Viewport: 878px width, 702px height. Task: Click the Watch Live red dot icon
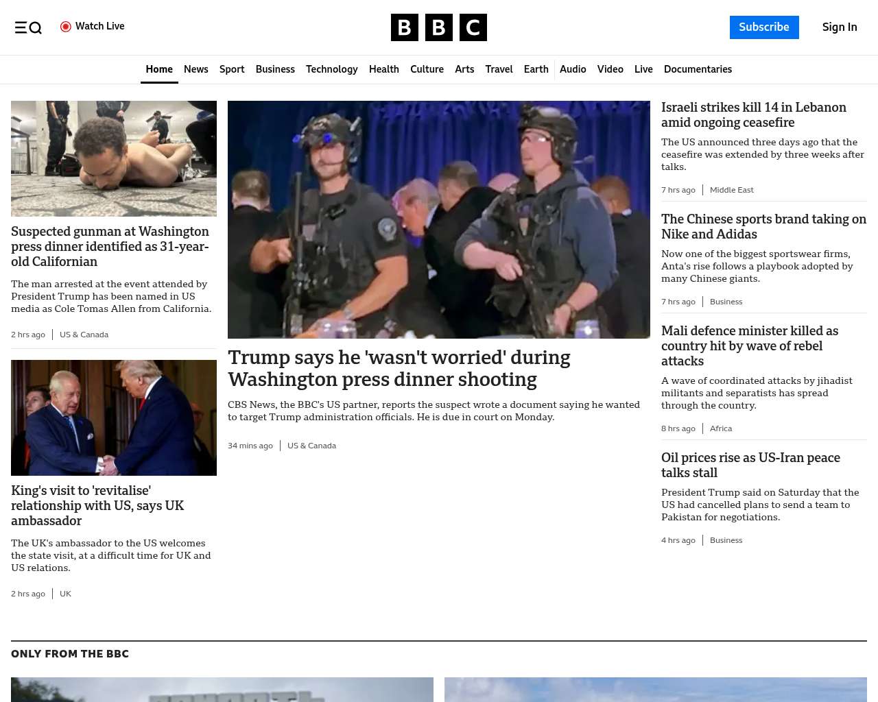coord(66,27)
